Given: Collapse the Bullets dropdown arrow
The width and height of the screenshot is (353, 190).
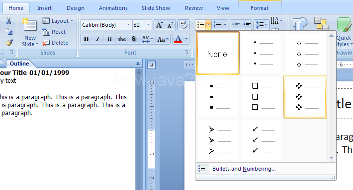Looking at the screenshot, I should (208, 25).
